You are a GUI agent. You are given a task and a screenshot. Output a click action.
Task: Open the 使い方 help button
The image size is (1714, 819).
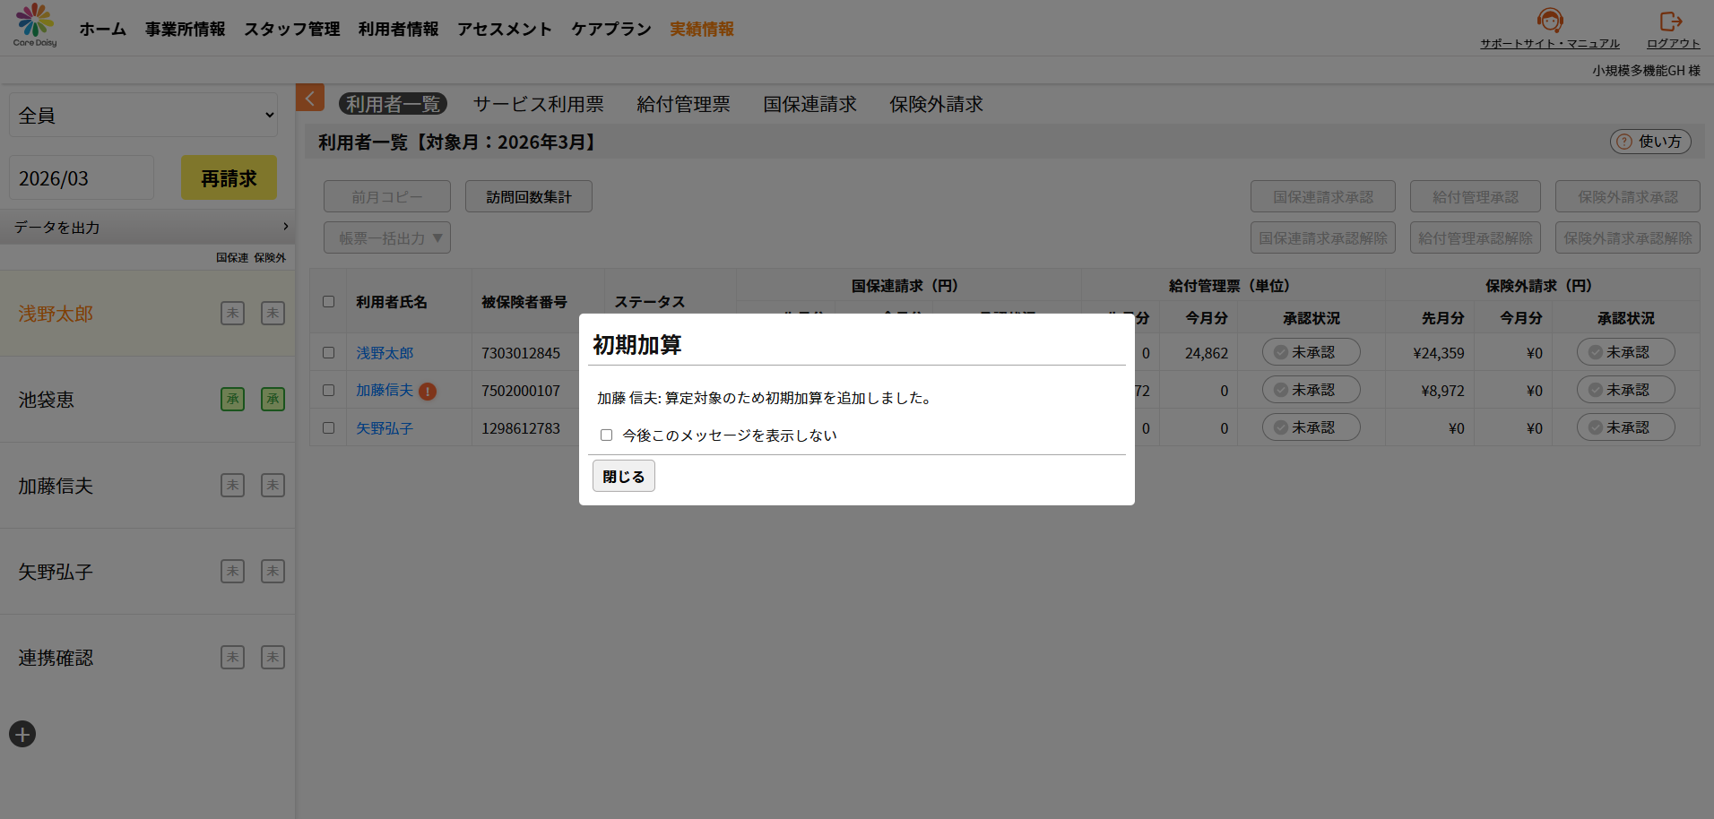(1649, 142)
